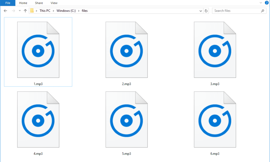Click the blue Help question mark icon
The image size is (270, 162).
point(267,3)
